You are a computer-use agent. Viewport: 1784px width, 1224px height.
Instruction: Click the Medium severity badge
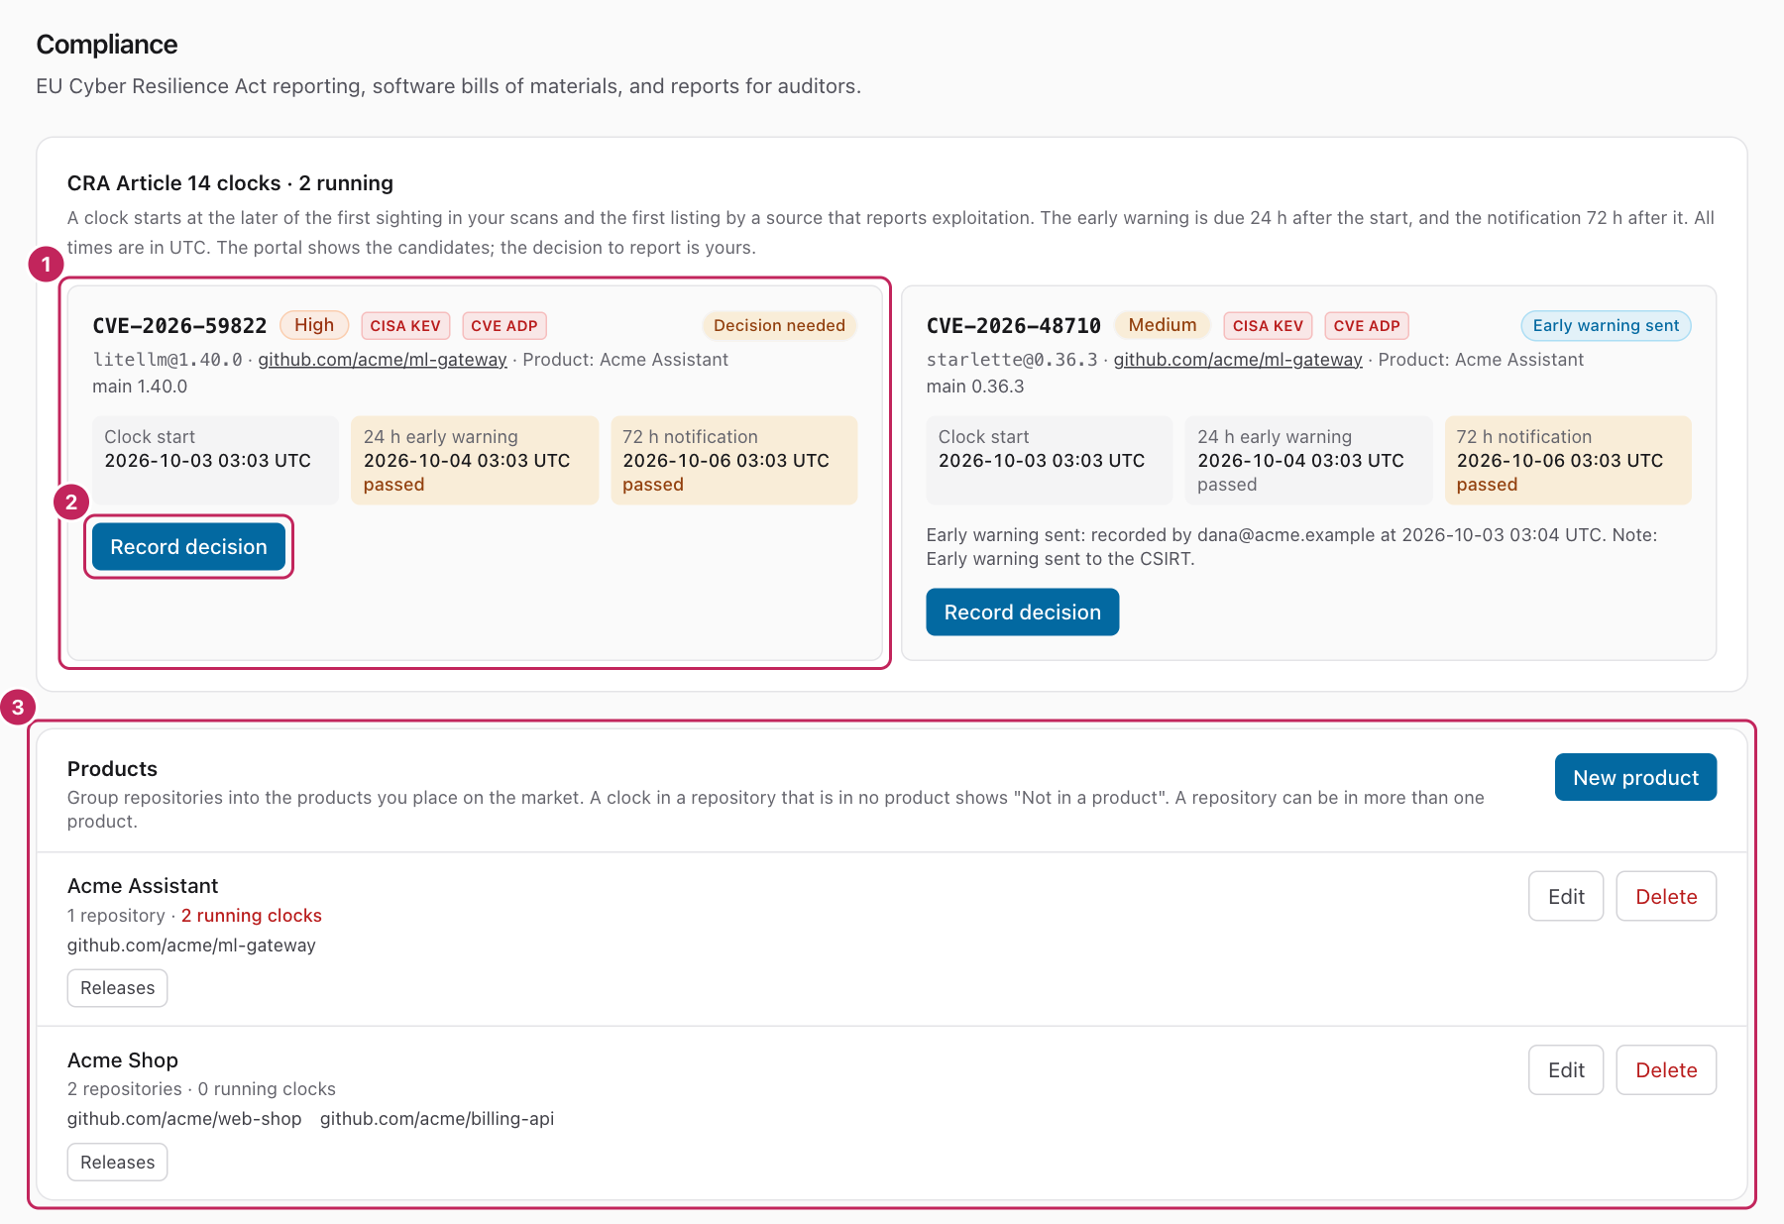(1163, 325)
